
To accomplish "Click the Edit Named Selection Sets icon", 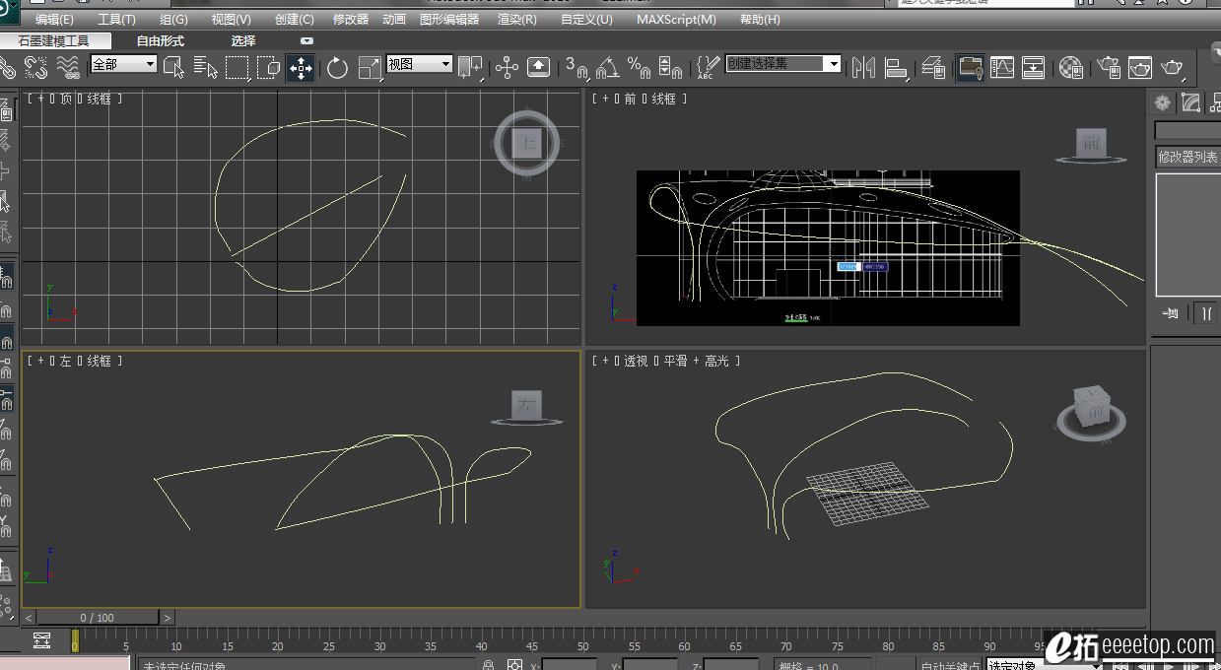I will coord(707,67).
